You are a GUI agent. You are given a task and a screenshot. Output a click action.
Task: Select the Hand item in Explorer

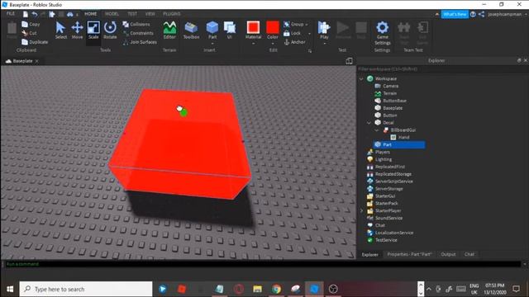click(400, 138)
